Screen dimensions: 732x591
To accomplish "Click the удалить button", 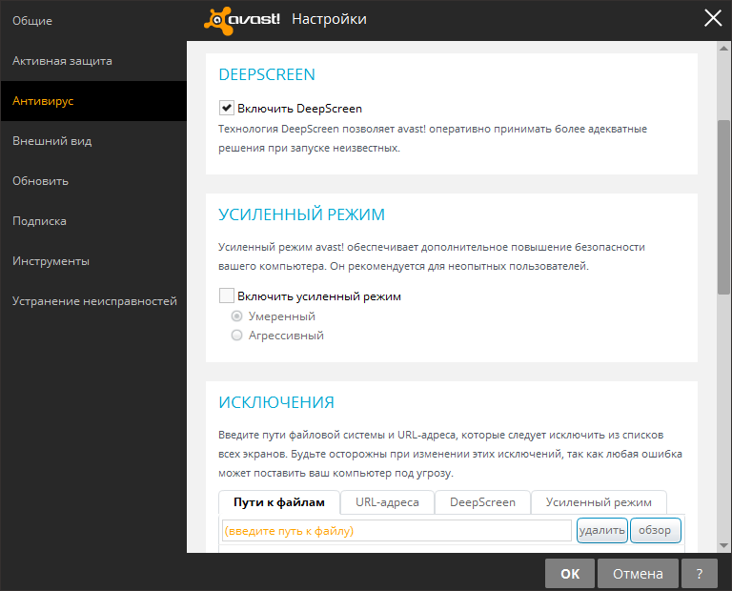I will (x=602, y=530).
